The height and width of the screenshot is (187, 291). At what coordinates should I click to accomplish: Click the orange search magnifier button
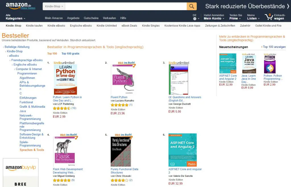tap(192, 6)
